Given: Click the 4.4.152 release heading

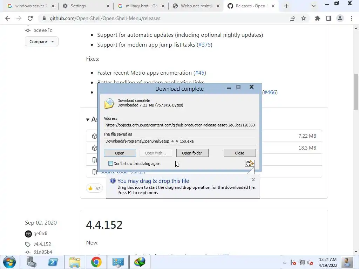Looking at the screenshot, I should 104,225.
